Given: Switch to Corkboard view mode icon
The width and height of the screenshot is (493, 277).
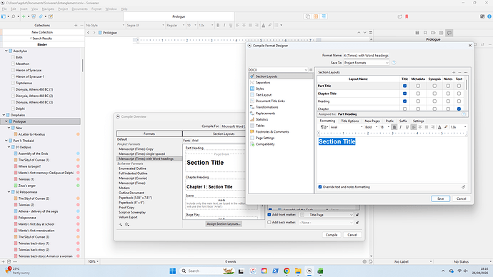Looking at the screenshot, I should coord(316,16).
